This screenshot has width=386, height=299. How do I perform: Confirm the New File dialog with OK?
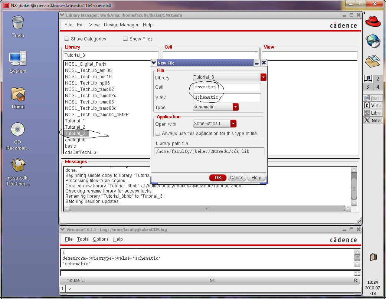pos(218,177)
